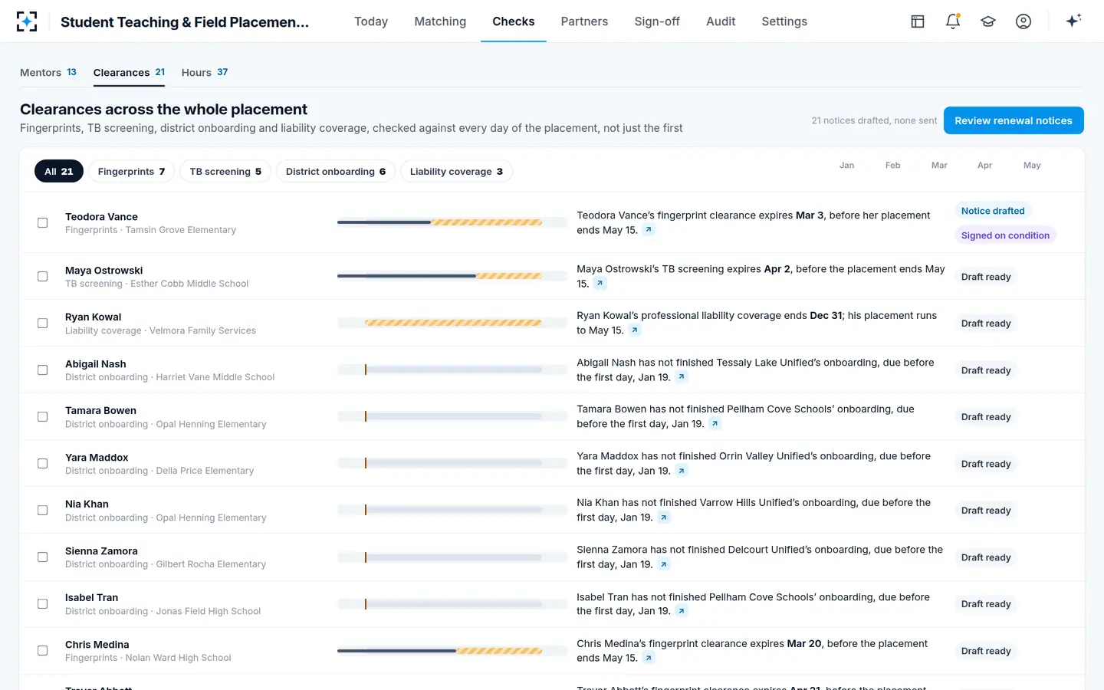
Task: Go to the Matching tab
Action: pyautogui.click(x=440, y=21)
